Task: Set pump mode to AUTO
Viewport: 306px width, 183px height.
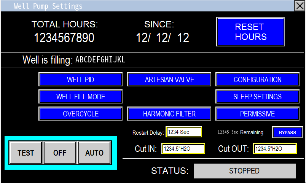Action: click(94, 153)
